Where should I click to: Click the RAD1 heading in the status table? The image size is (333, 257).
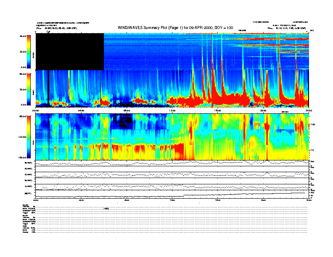click(x=26, y=215)
